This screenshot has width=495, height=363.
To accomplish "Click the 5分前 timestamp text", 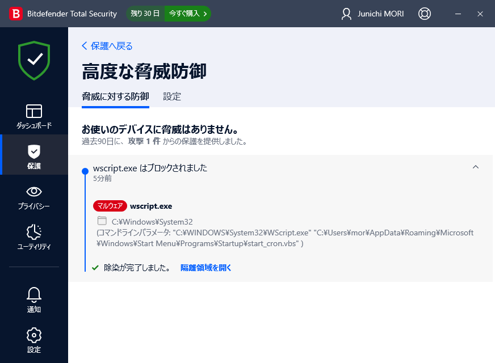I will coord(102,179).
